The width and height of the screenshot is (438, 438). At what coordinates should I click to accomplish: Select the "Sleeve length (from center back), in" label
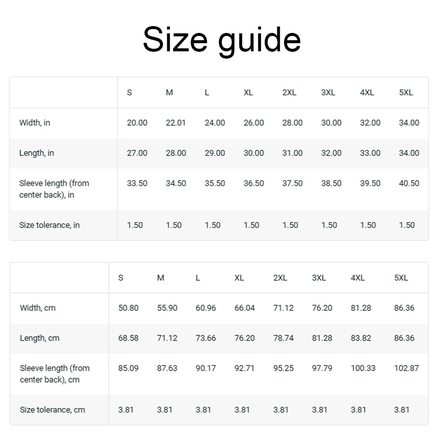click(54, 189)
